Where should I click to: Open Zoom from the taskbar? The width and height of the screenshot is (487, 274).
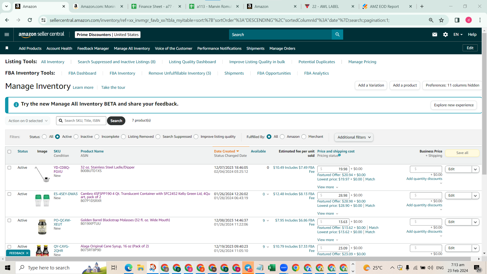[284, 268]
